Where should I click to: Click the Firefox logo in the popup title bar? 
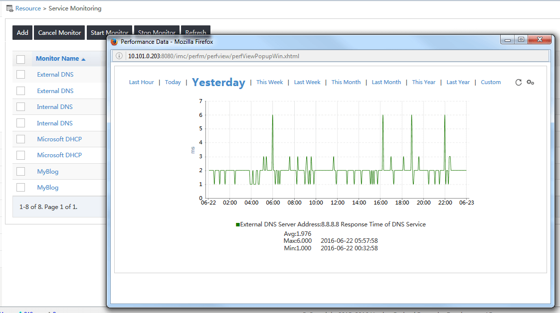(x=113, y=41)
